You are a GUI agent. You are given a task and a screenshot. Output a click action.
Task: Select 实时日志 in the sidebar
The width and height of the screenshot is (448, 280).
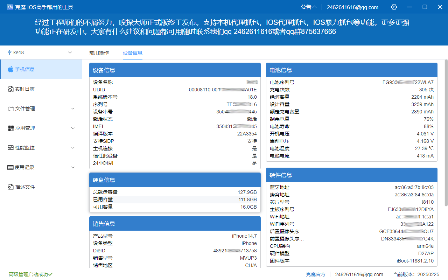(x=24, y=89)
